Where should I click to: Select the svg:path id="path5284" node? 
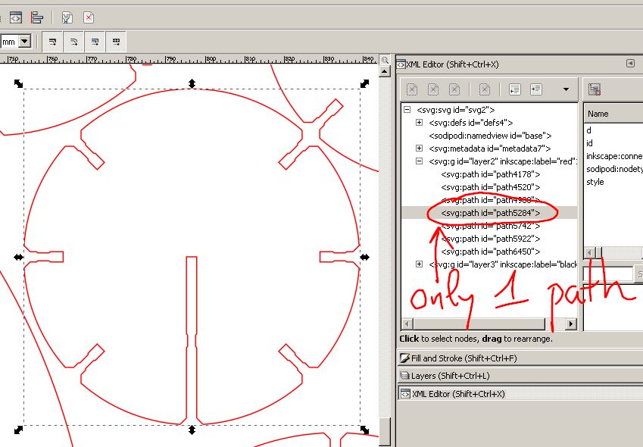491,213
